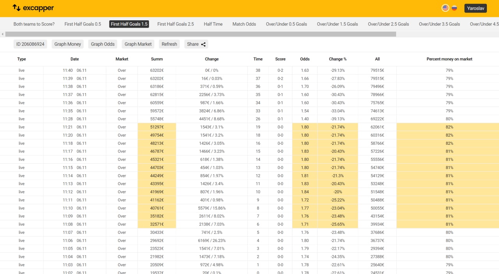
Task: Open the Half Time tab
Action: 213,24
